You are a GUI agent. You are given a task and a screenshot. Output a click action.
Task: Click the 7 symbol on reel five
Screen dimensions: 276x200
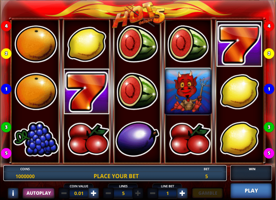[239, 44]
